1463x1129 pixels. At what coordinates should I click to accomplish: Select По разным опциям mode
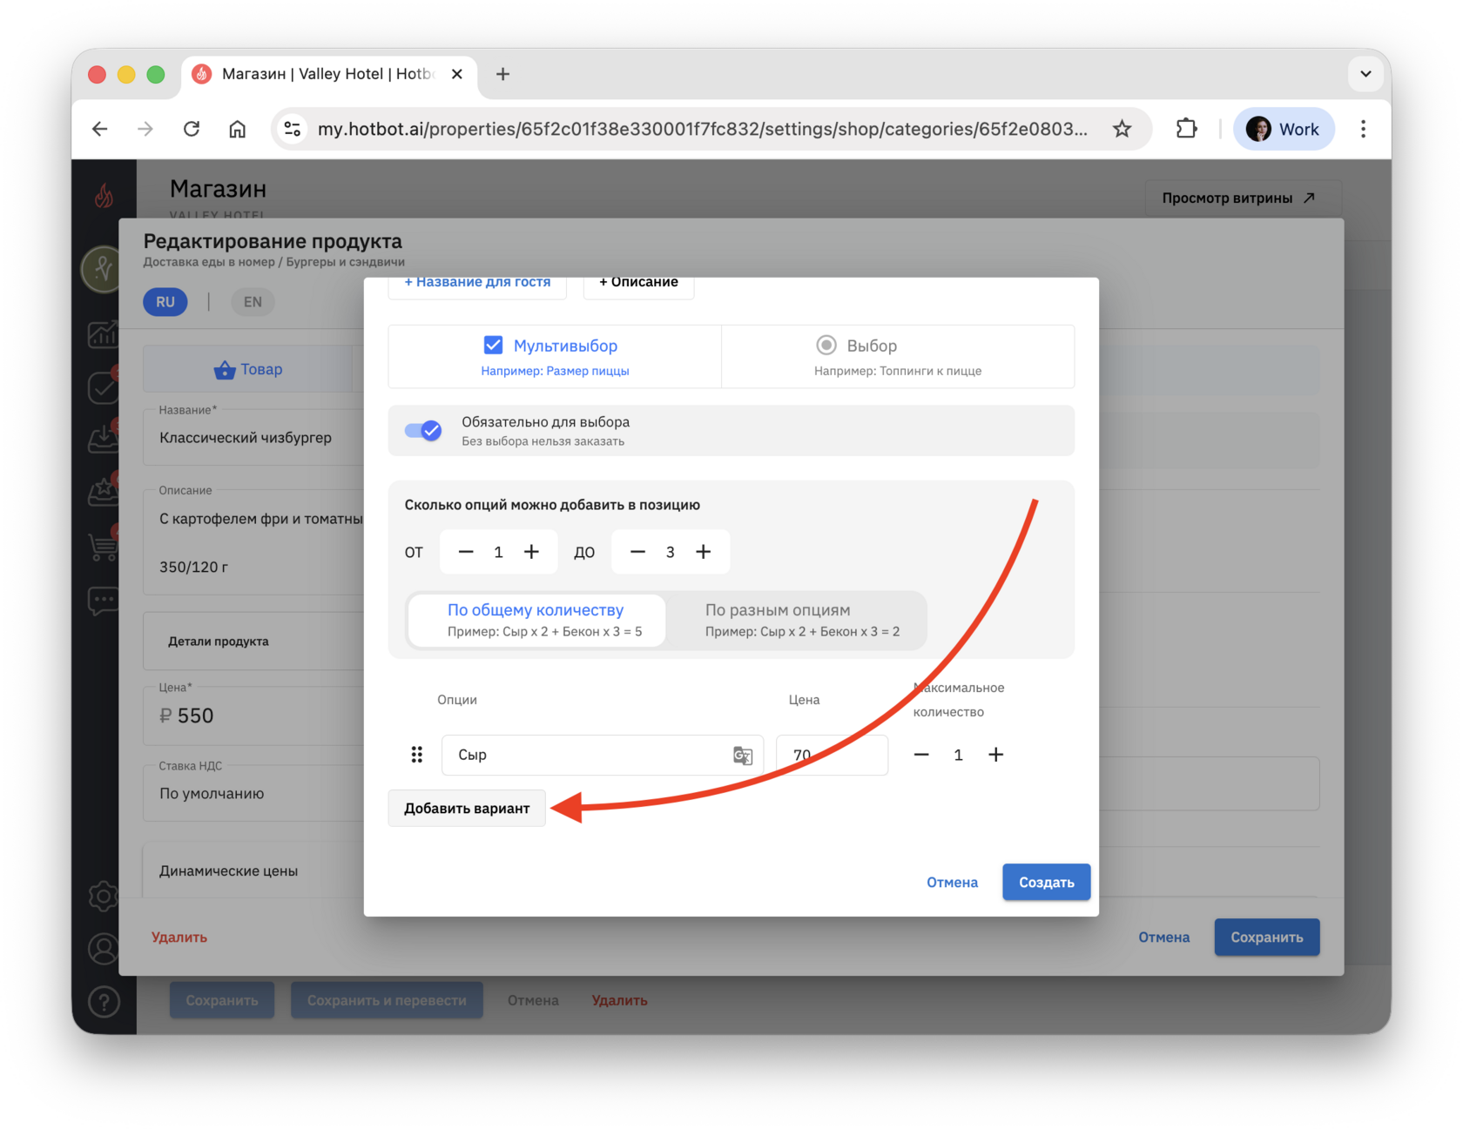pyautogui.click(x=801, y=620)
